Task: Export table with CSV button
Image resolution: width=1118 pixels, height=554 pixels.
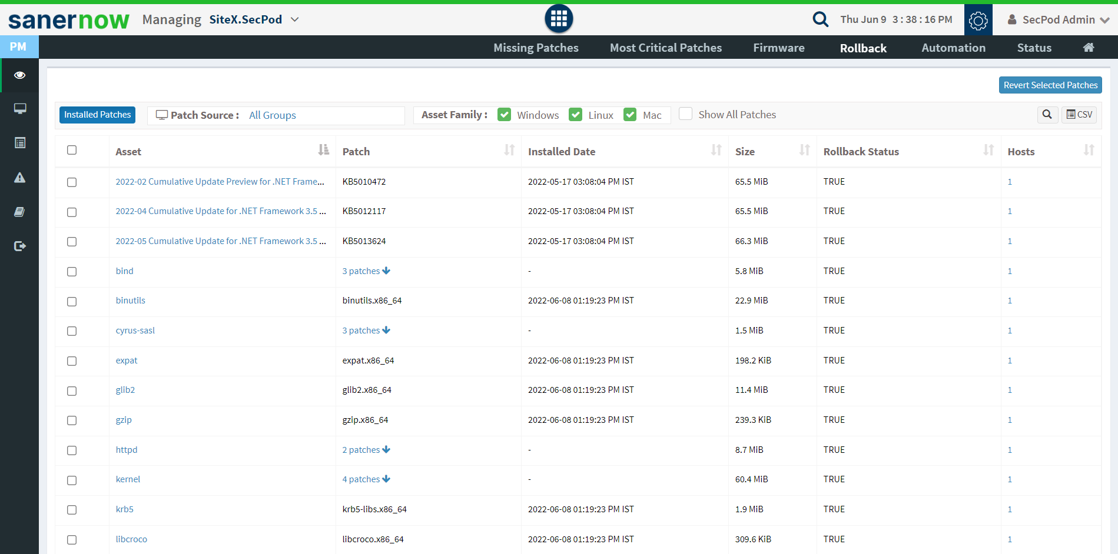Action: [x=1079, y=115]
